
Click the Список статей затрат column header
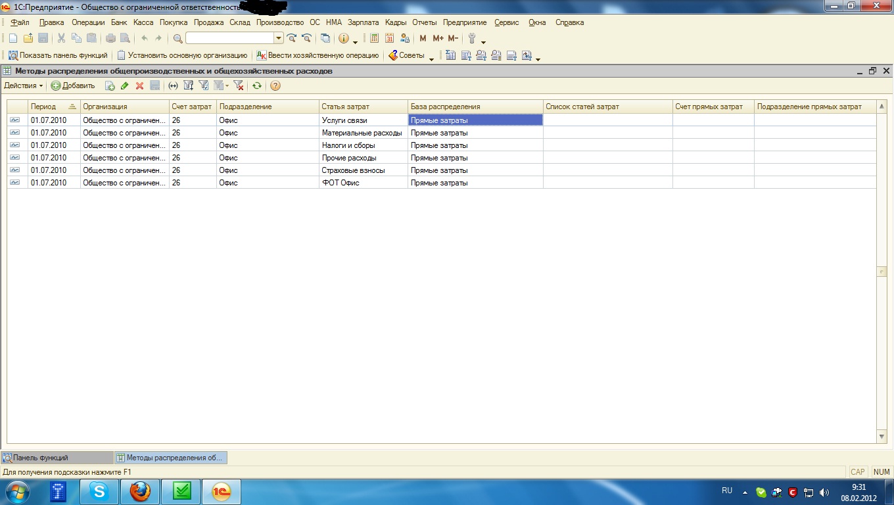(x=608, y=107)
